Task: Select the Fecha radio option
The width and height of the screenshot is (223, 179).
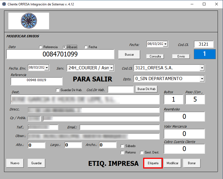Action: point(86,47)
